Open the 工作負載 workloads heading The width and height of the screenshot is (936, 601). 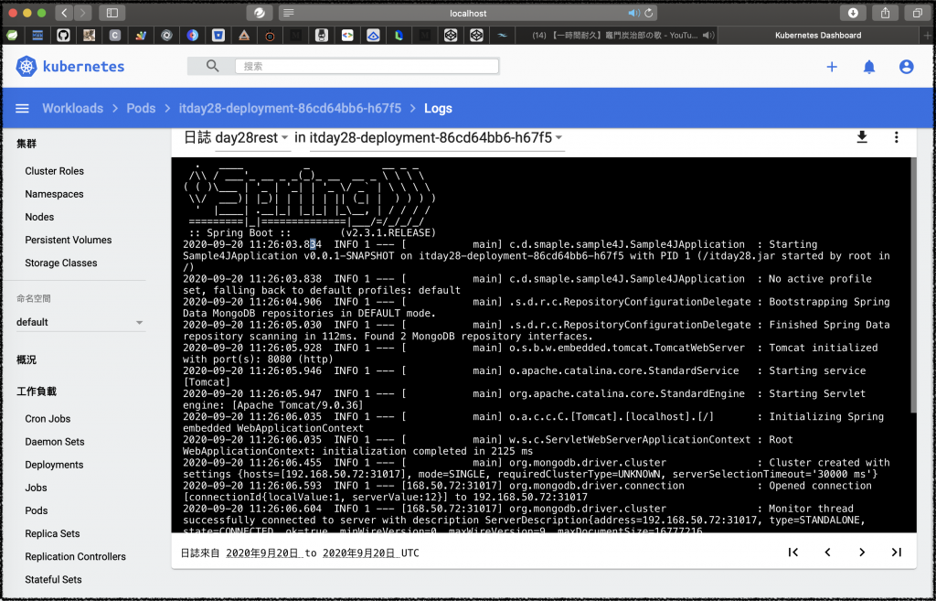[37, 392]
